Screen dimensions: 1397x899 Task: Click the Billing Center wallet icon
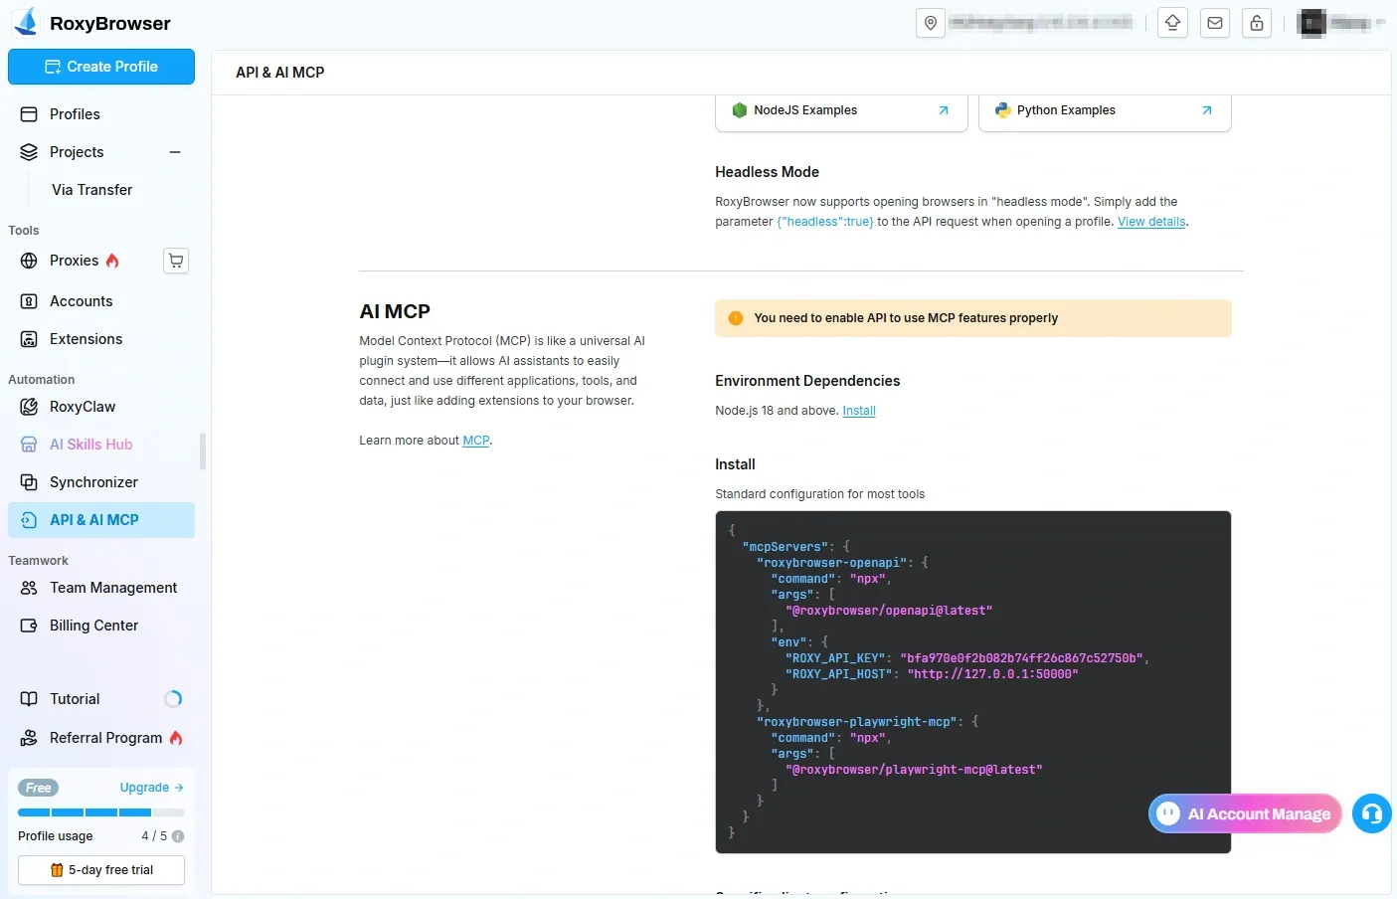29,626
